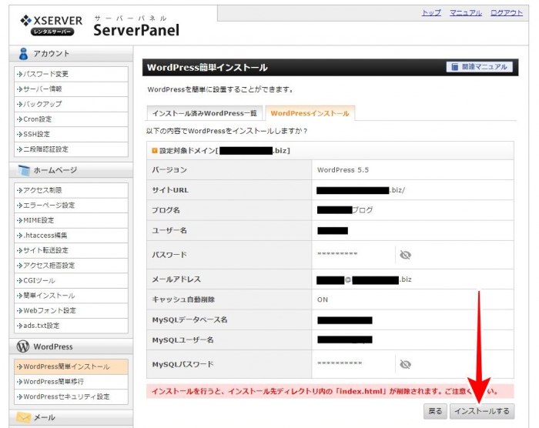Open MIME設定 in the sidebar

point(71,220)
